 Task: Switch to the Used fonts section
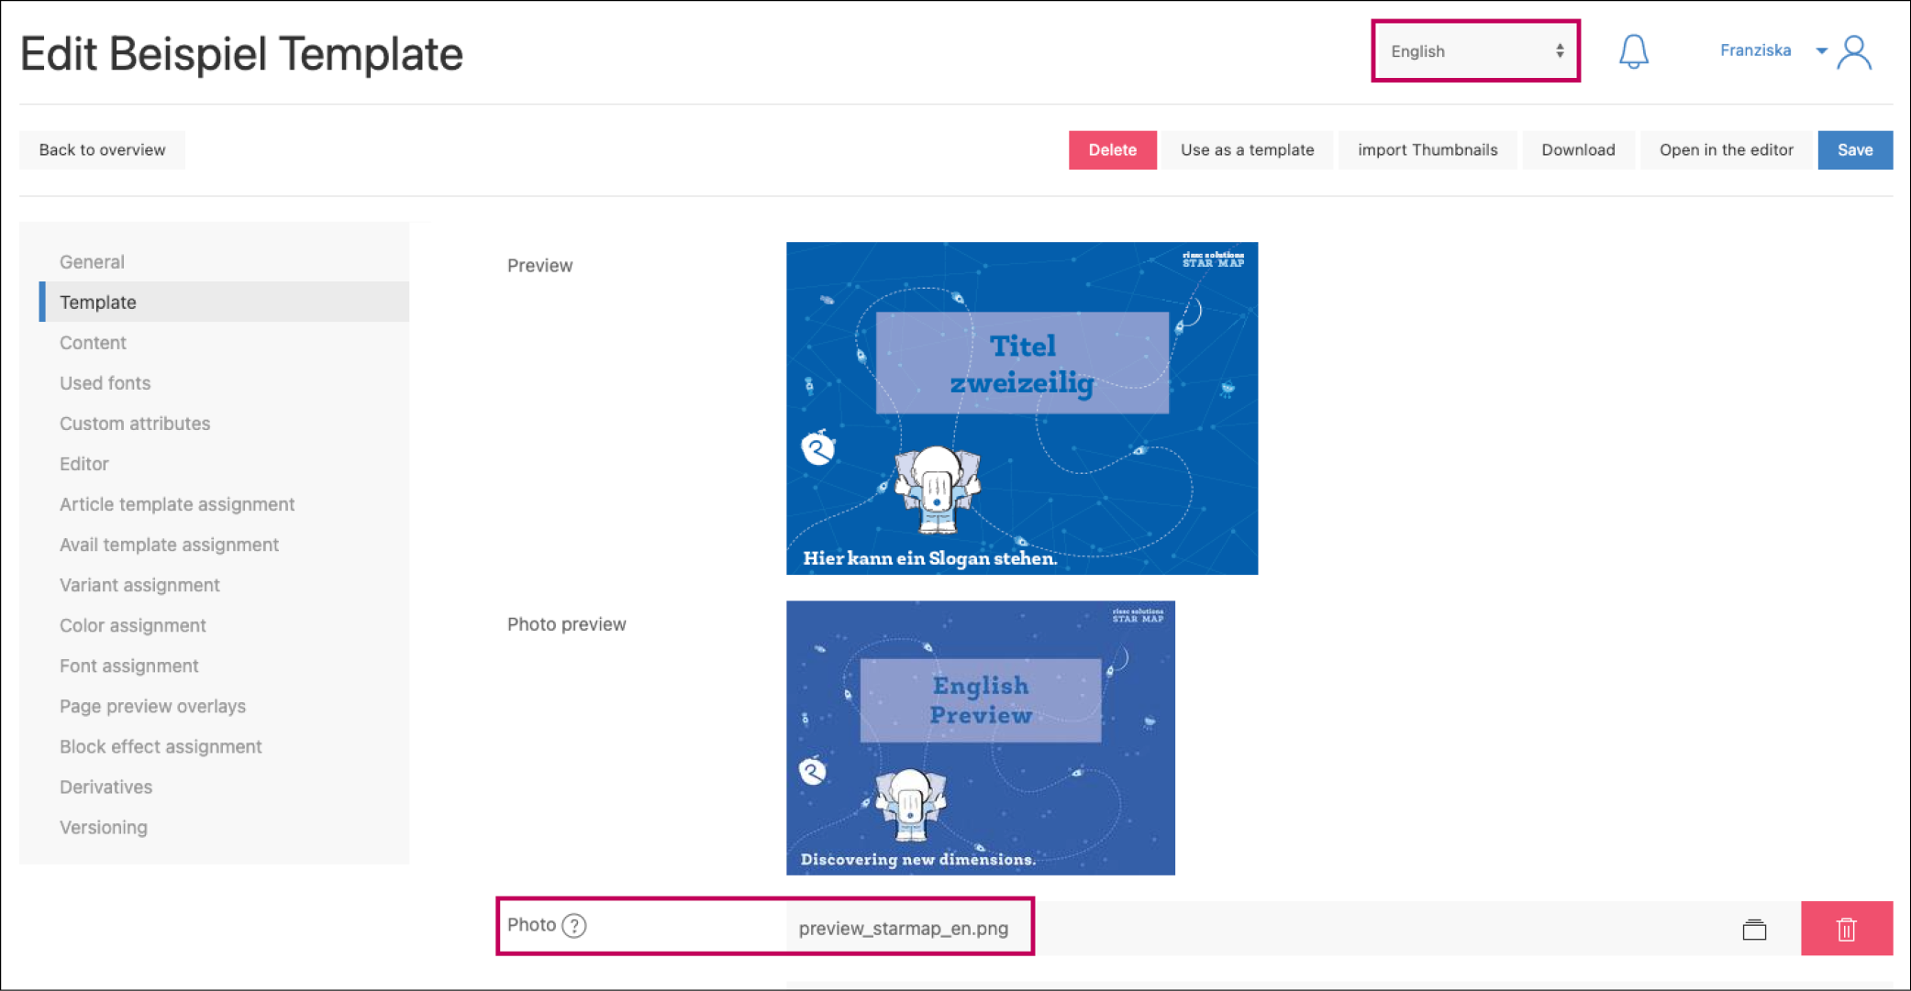click(105, 383)
